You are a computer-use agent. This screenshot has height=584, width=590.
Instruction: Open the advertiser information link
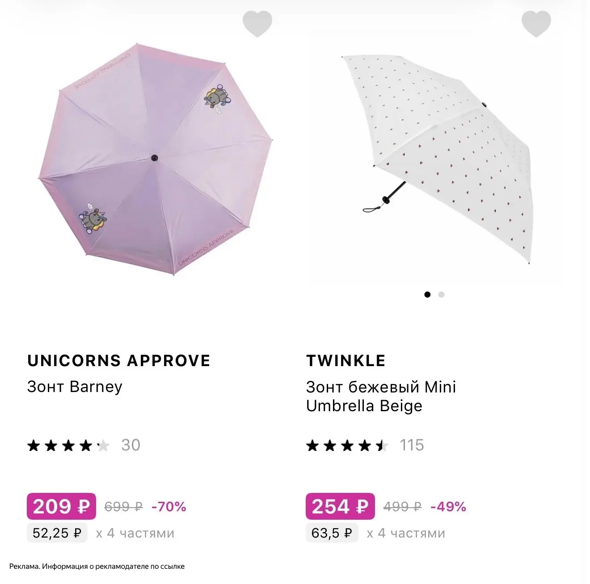coord(97,566)
